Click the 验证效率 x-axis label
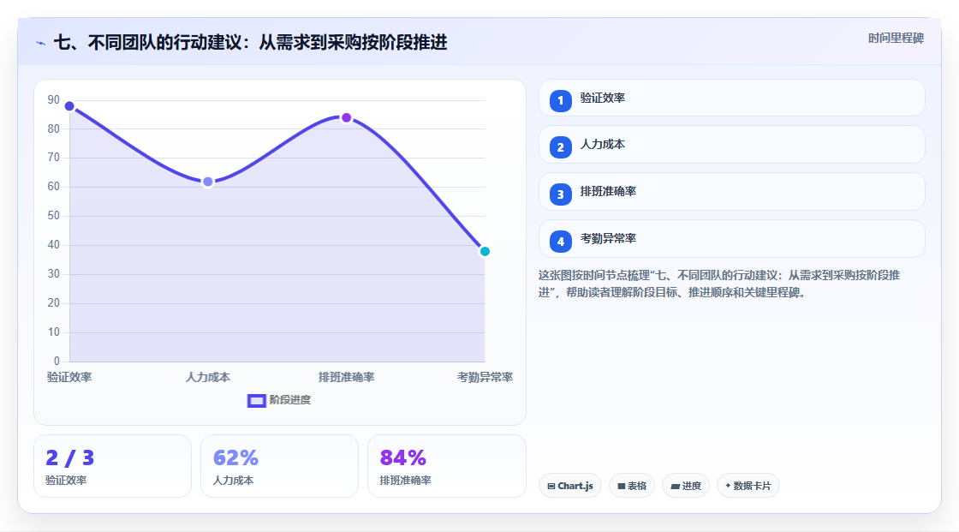Viewport: 959px width, 532px height. tap(69, 377)
